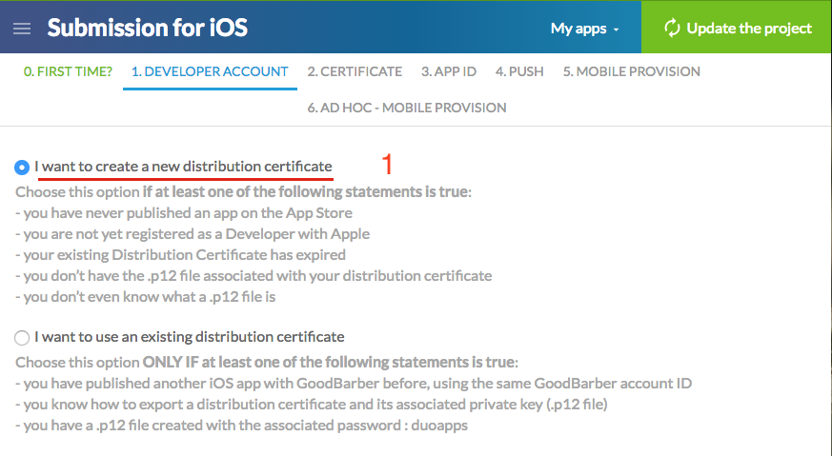The height and width of the screenshot is (456, 832).
Task: Select the 1. DEVELOPER ACCOUNT tab
Action: (x=210, y=71)
